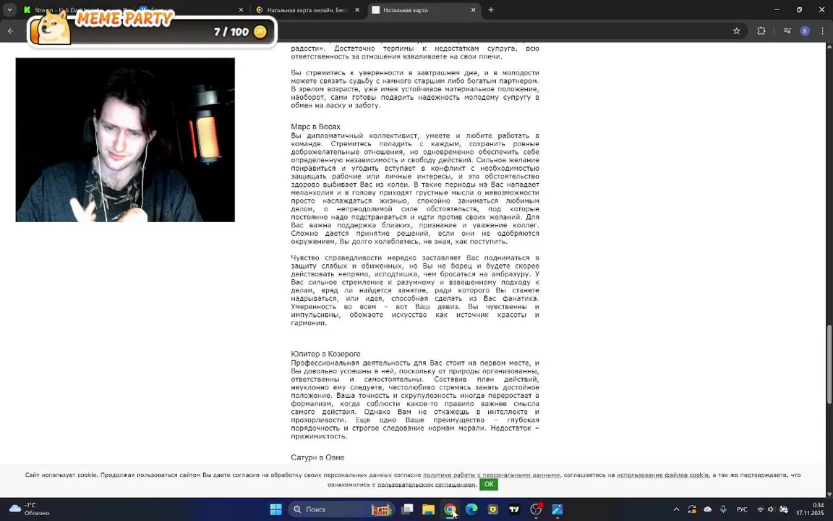Open the media control icon in the toolbar
Screen dimensions: 833x521
tap(787, 31)
